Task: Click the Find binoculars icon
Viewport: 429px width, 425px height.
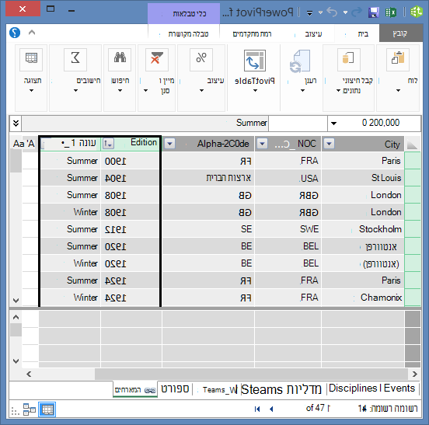Action: pos(120,59)
